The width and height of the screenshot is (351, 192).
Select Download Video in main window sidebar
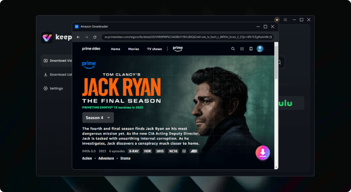click(57, 61)
